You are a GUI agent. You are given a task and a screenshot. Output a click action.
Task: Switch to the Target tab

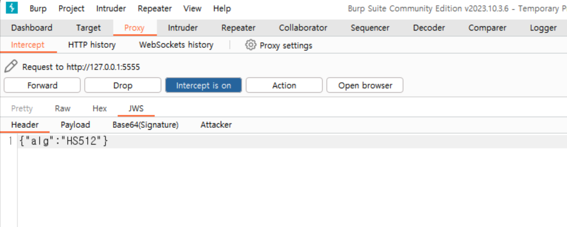pyautogui.click(x=88, y=28)
